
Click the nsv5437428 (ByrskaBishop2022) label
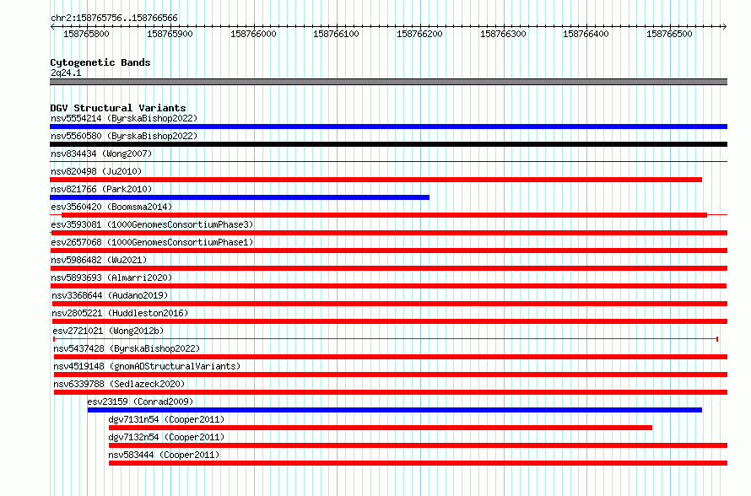[127, 348]
